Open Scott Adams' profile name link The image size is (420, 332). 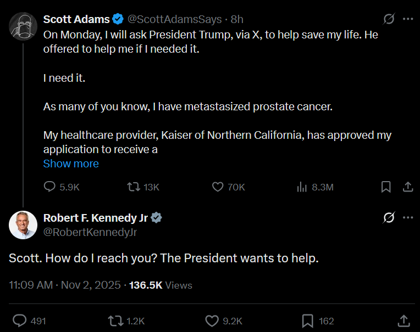76,19
